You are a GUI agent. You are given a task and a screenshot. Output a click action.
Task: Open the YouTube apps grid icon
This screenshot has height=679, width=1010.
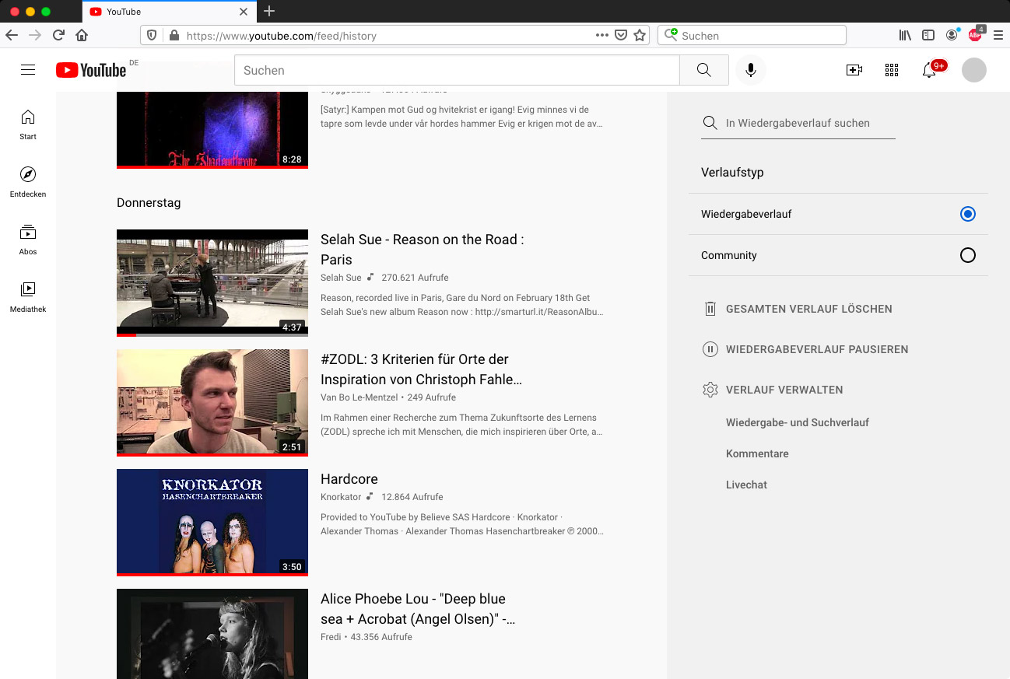point(892,70)
